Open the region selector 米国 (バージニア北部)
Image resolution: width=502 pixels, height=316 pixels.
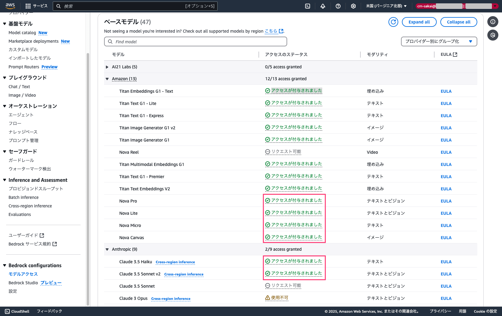click(386, 6)
